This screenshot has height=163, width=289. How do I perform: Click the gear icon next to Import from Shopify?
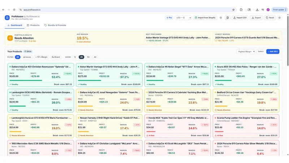tap(221, 18)
